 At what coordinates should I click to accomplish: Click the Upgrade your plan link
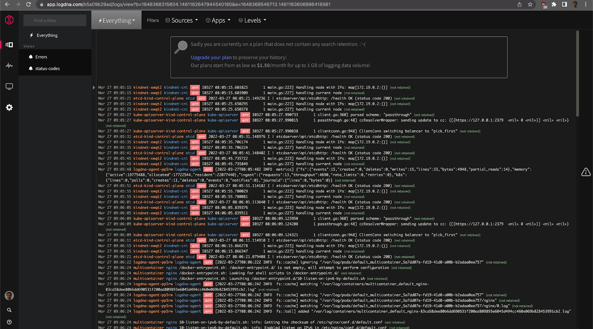(211, 57)
